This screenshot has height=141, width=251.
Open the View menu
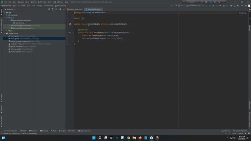[15, 2]
